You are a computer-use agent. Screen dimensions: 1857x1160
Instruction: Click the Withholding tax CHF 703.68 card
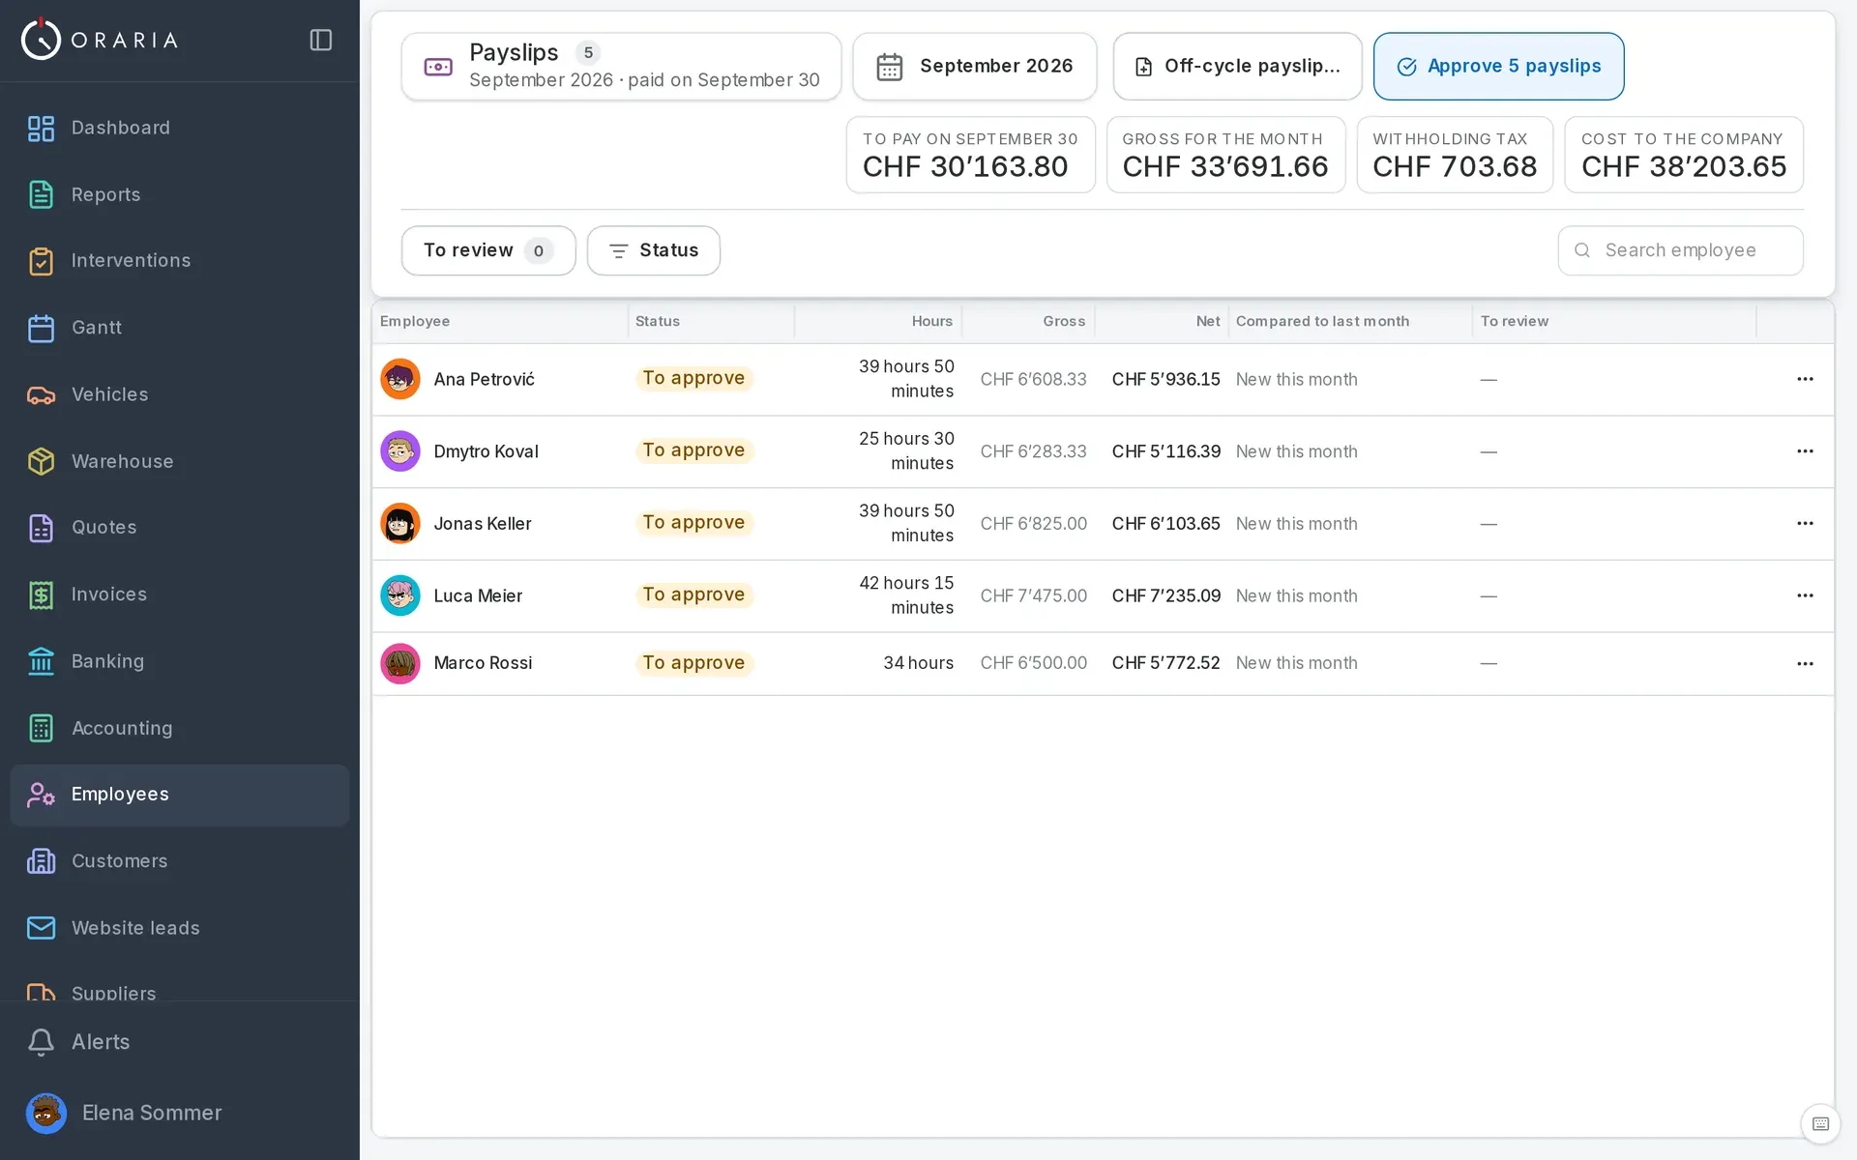pos(1455,155)
